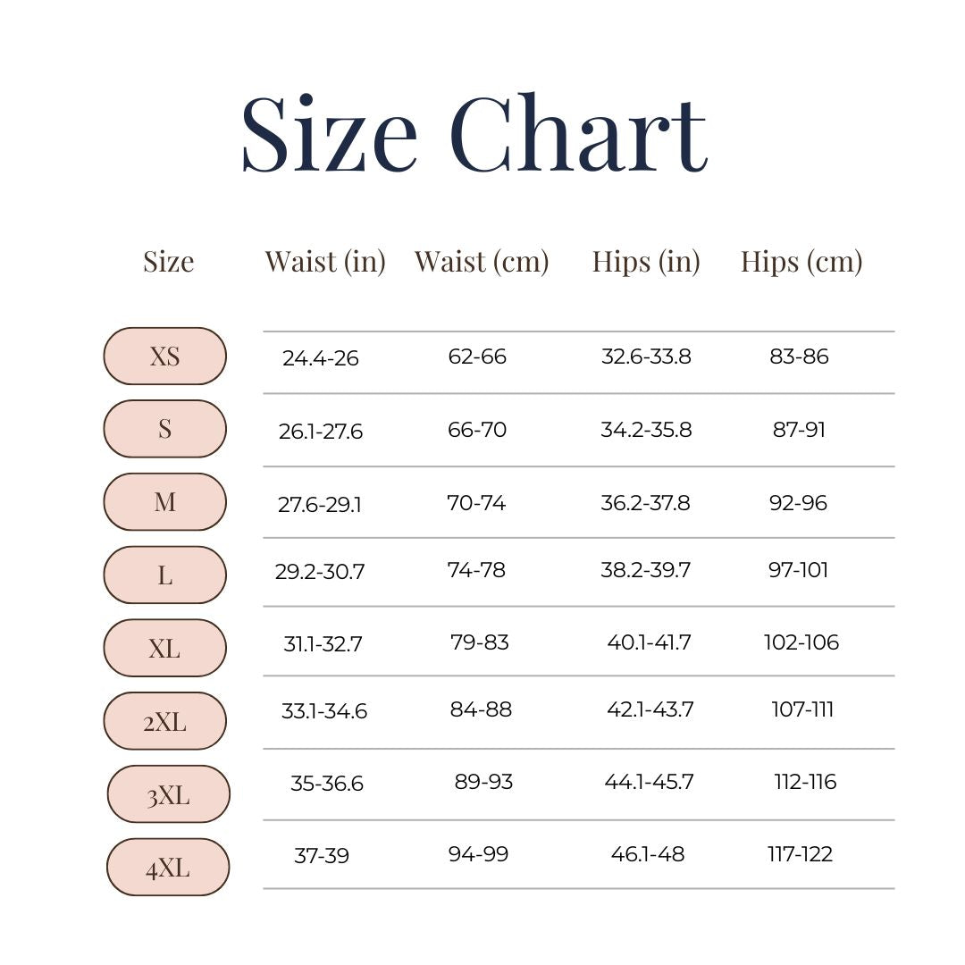Choose the M size pill
Image resolution: width=965 pixels, height=965 pixels.
[165, 502]
